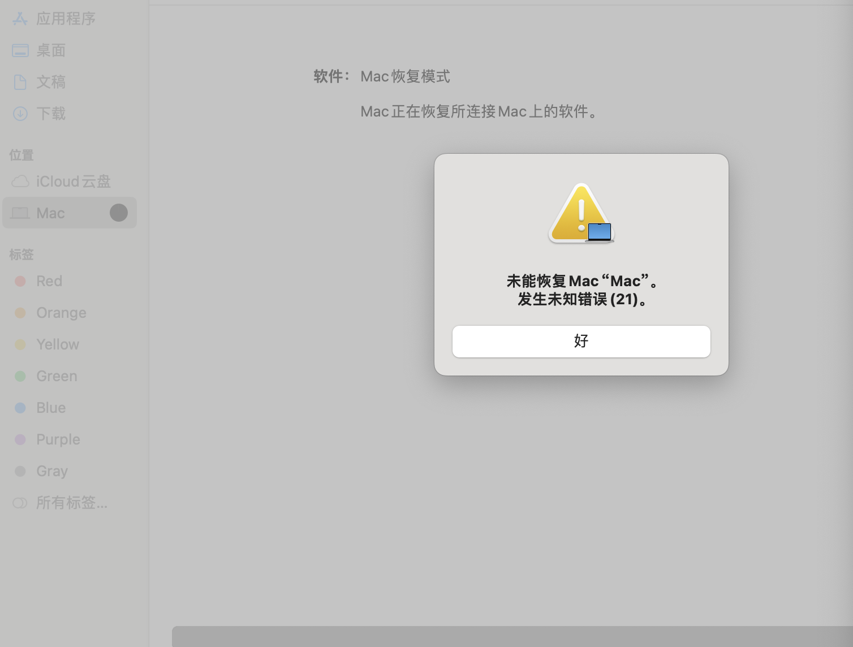The image size is (853, 647).
Task: Select the Red tag
Action: [x=38, y=281]
